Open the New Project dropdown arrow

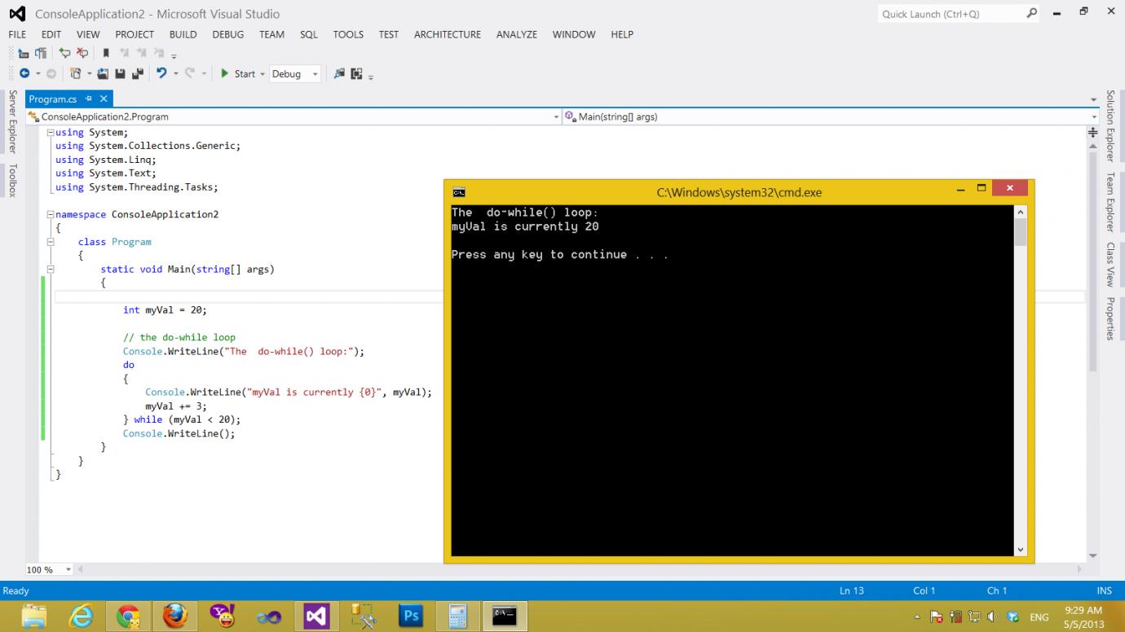tap(88, 74)
